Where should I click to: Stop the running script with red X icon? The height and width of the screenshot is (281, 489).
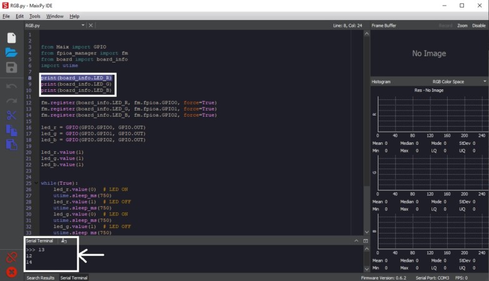tap(11, 272)
